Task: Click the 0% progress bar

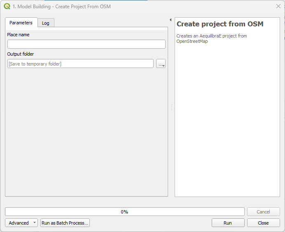Action: click(125, 212)
